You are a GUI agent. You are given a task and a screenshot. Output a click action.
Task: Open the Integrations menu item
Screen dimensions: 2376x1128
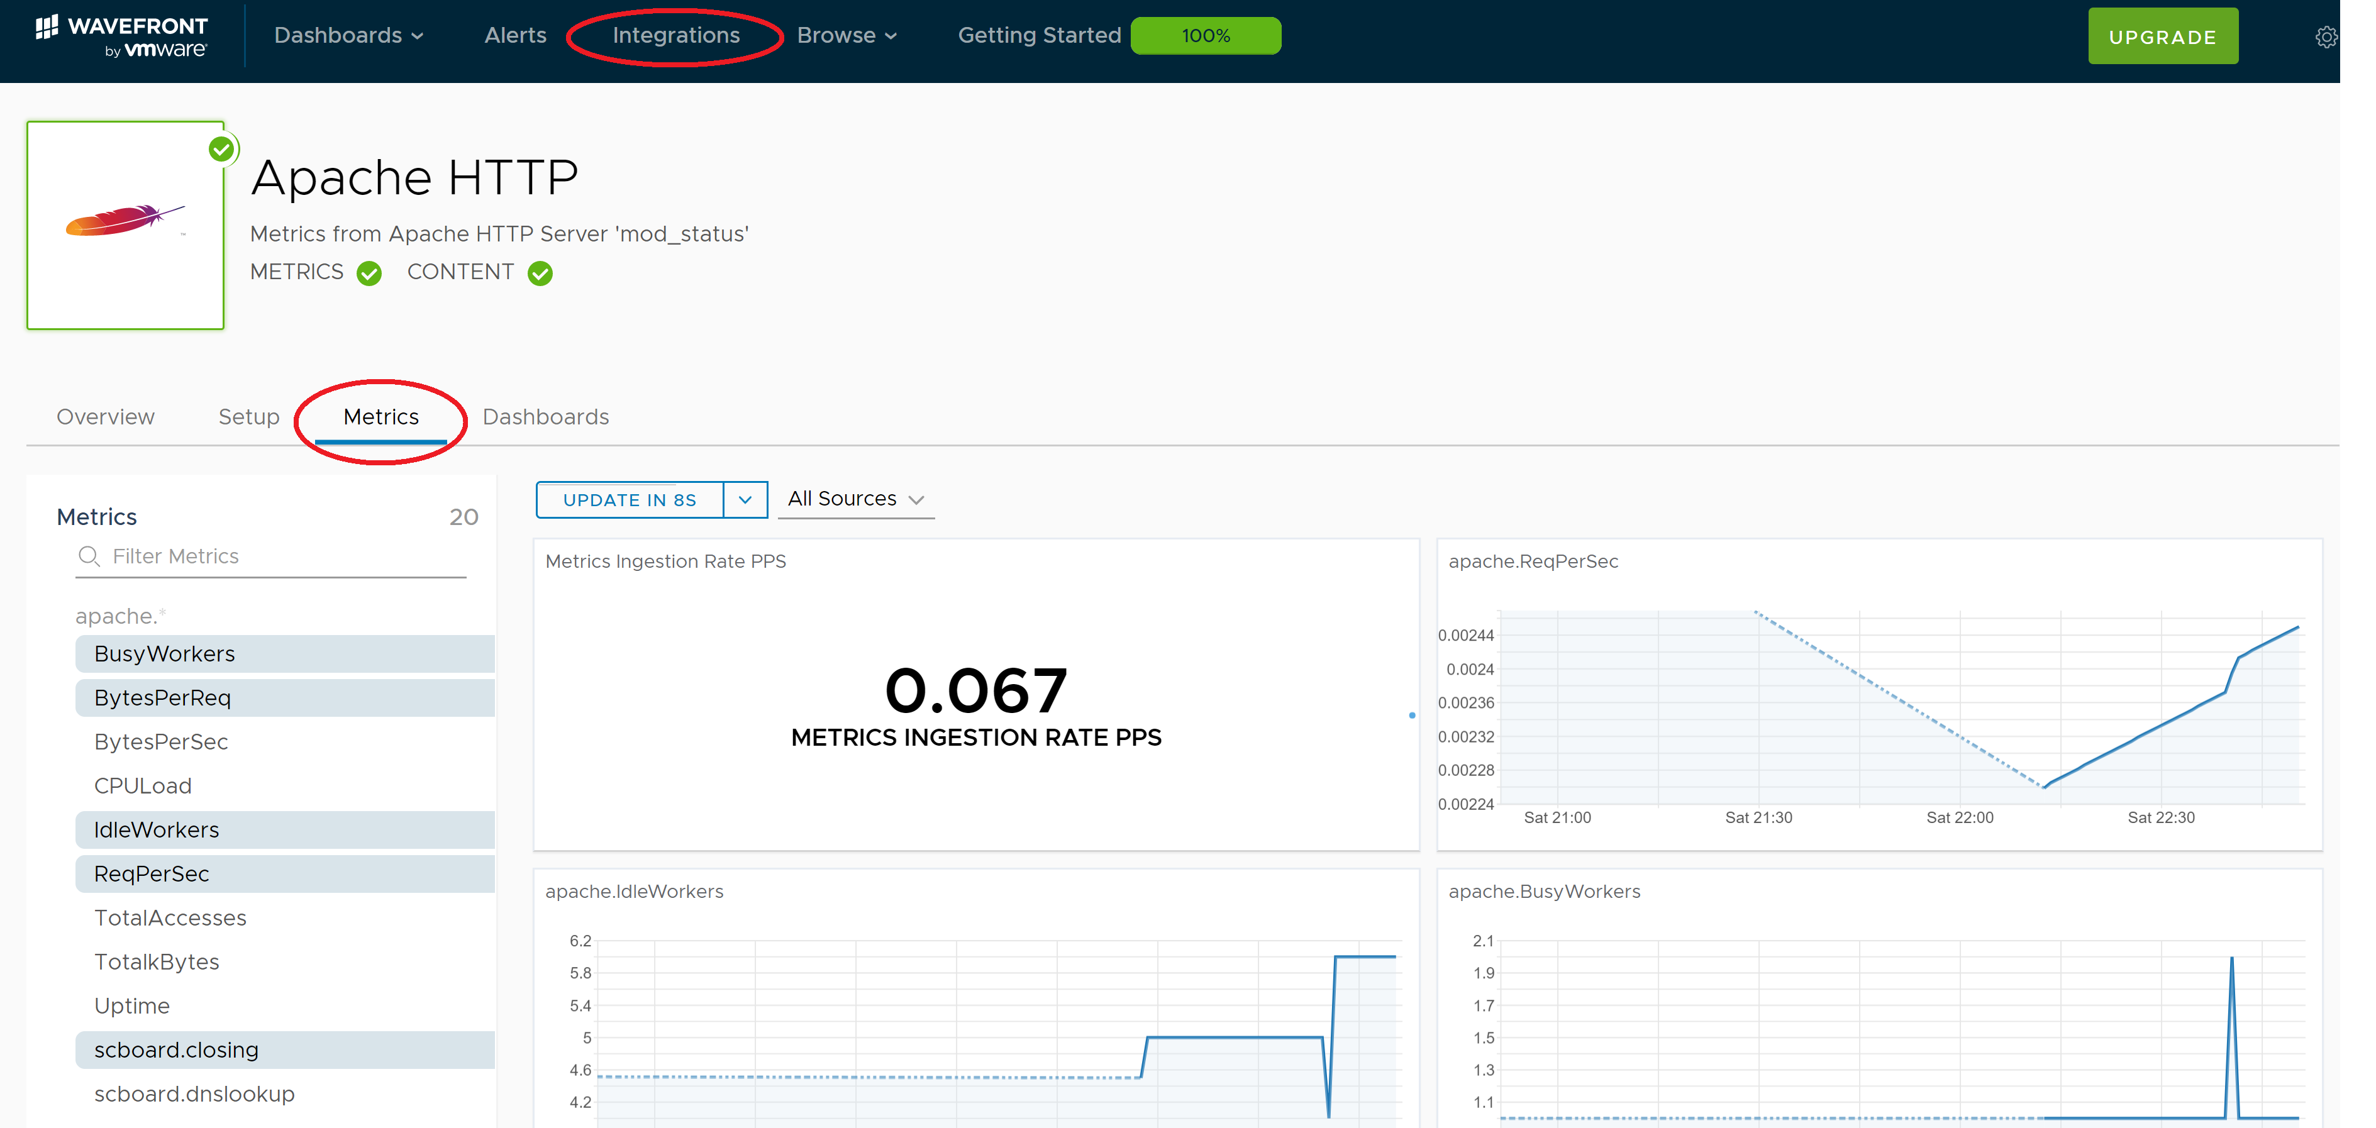675,36
